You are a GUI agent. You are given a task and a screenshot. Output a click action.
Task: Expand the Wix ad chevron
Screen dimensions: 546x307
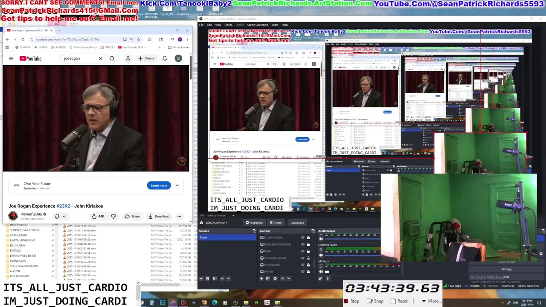coord(177,185)
